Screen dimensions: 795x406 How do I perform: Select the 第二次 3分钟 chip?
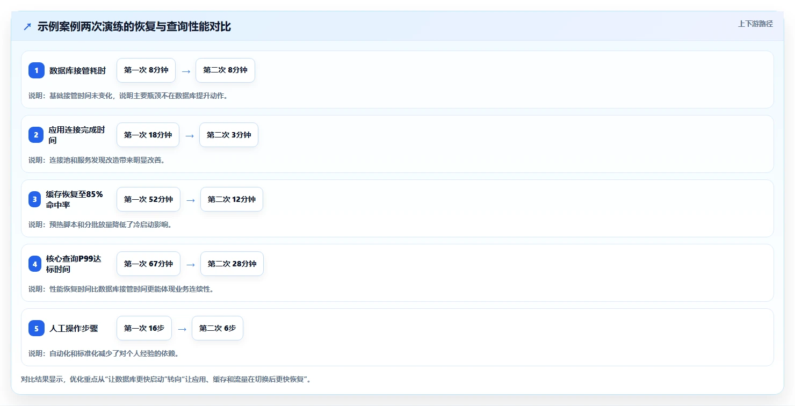click(x=229, y=135)
